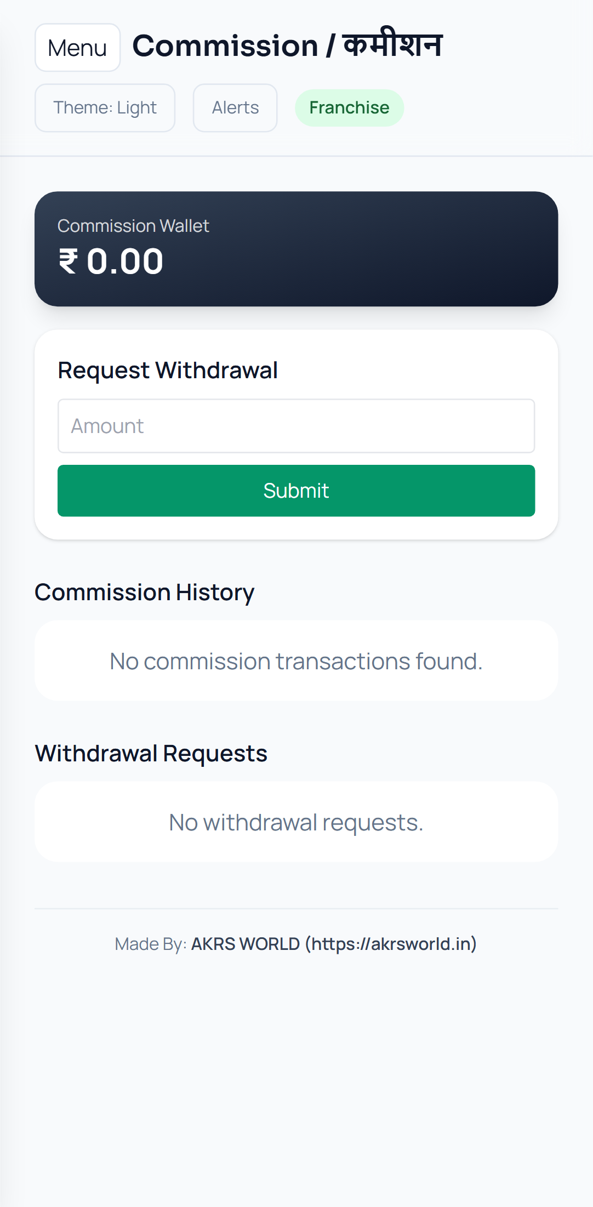Click the No withdrawal requests card
Viewport: 593px width, 1207px height.
(296, 822)
